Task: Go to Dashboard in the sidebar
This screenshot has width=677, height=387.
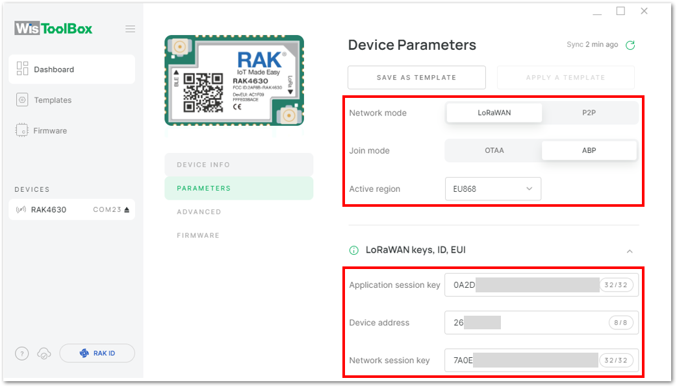Action: click(71, 69)
